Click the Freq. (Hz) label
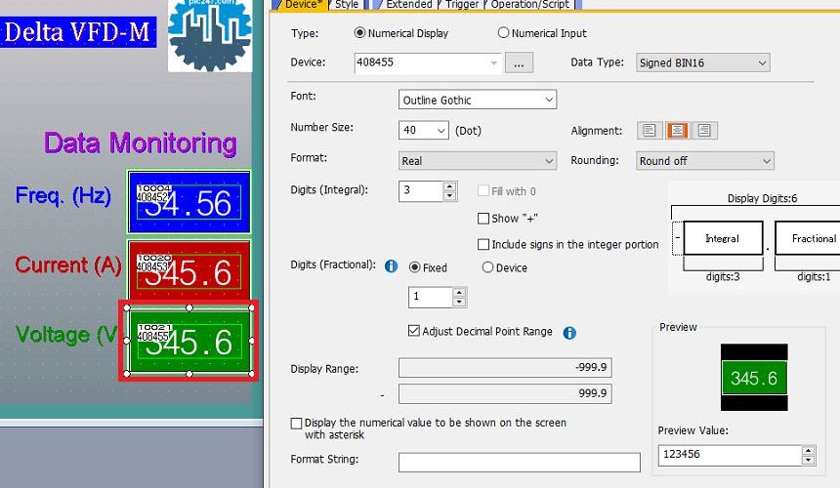This screenshot has width=840, height=488. coord(63,195)
